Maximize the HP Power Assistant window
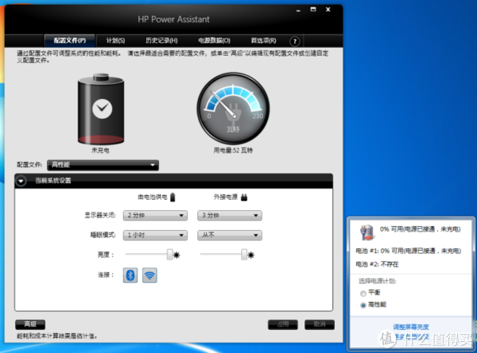This screenshot has height=353, width=477. pos(313,10)
